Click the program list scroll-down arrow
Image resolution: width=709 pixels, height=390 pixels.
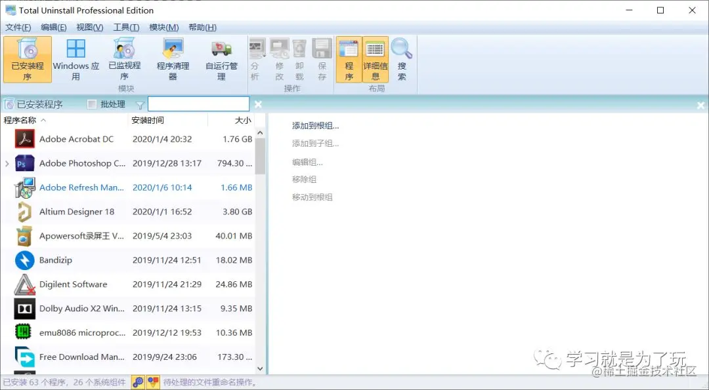point(260,369)
